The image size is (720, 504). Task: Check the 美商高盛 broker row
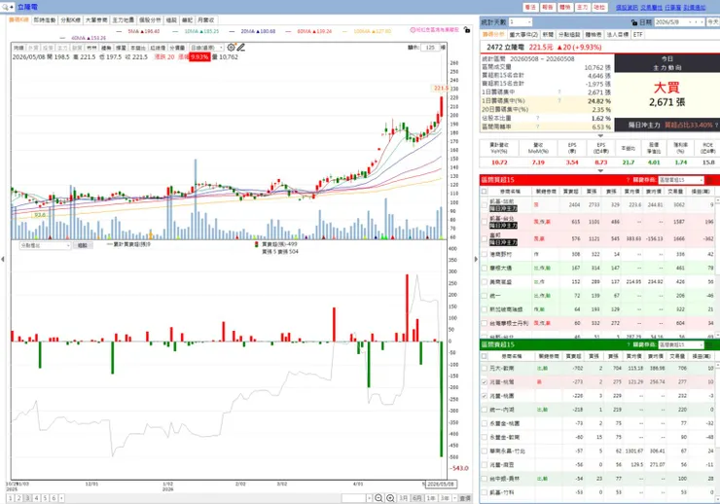click(x=484, y=282)
